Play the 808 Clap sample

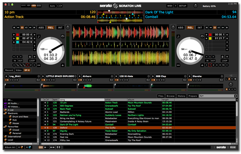(153, 76)
